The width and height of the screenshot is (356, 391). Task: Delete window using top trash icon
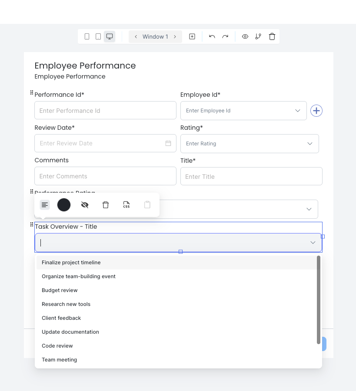(x=272, y=36)
